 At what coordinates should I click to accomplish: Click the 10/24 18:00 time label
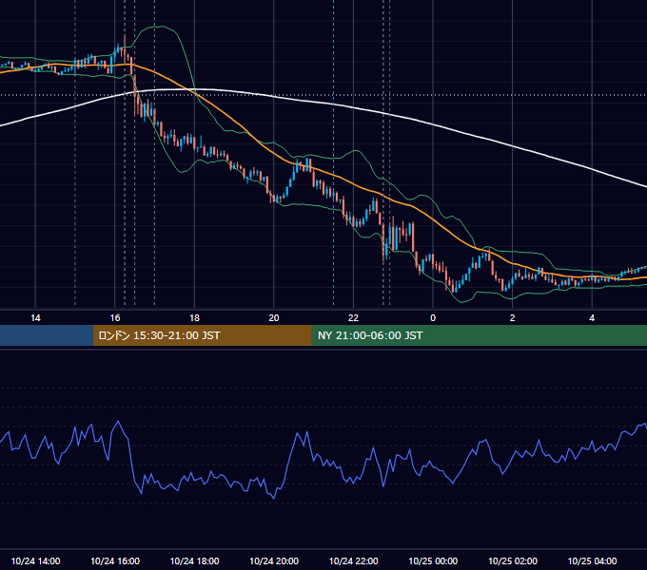[x=194, y=560]
